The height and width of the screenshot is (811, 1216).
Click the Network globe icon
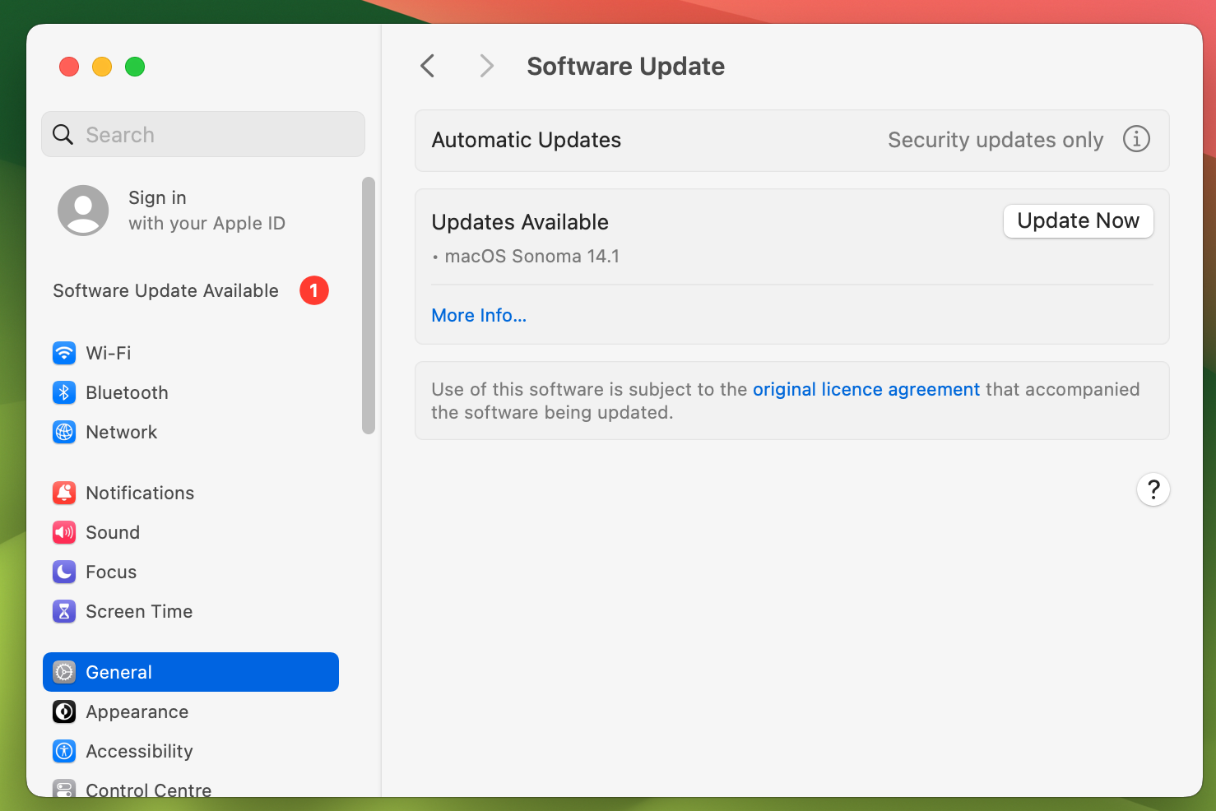point(64,432)
